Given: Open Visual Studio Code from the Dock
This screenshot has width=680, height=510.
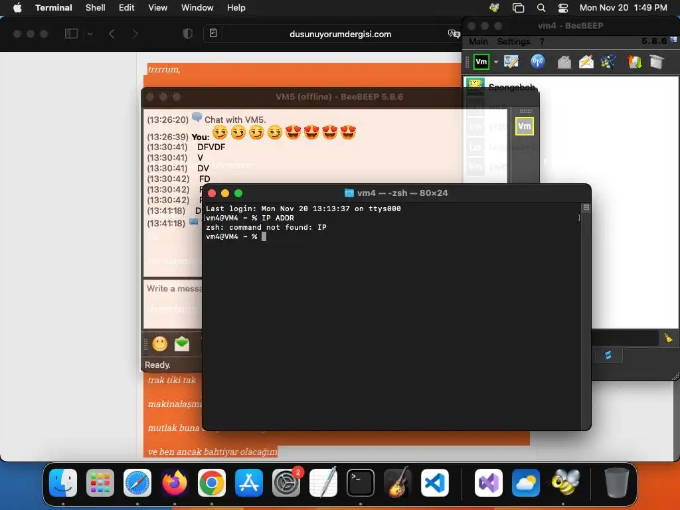Looking at the screenshot, I should click(435, 483).
